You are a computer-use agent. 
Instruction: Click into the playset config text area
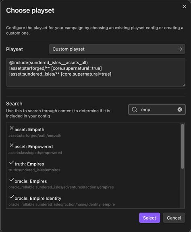pos(95,72)
